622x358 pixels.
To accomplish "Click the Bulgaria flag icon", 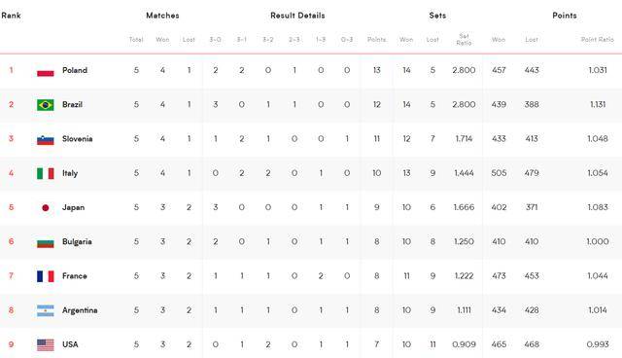I will [46, 242].
